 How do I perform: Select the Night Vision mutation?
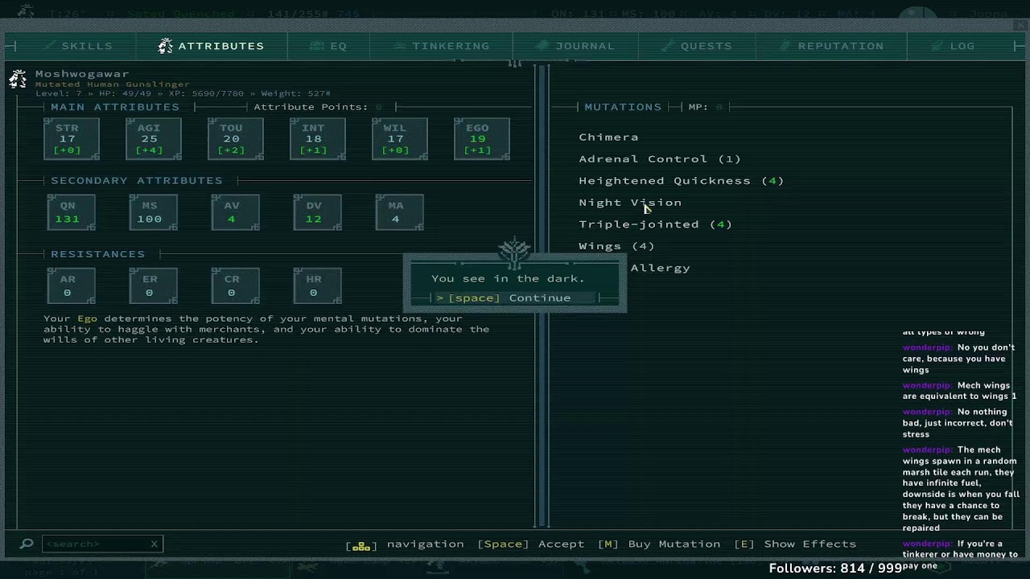click(x=630, y=203)
